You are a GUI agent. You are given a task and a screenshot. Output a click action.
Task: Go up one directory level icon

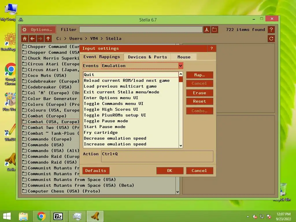(x=48, y=39)
